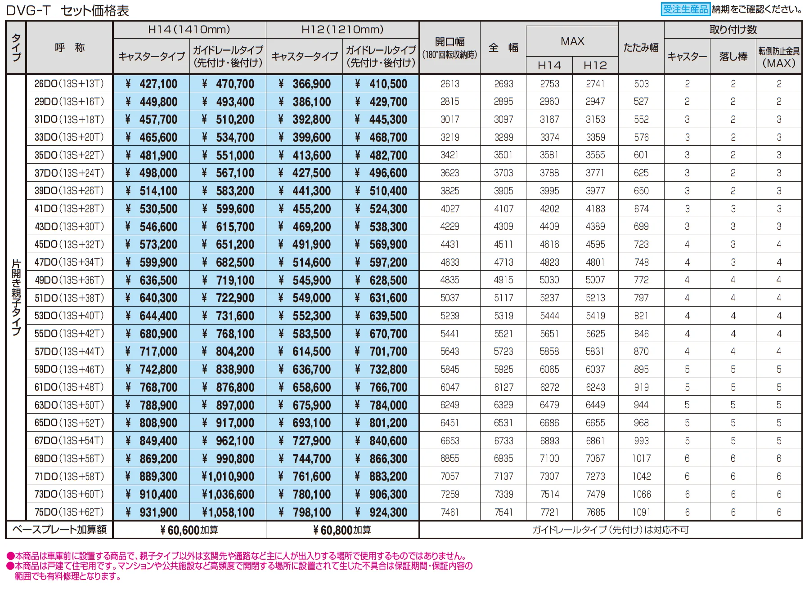This screenshot has width=809, height=593.
Task: Click the price "¥768,100"
Action: coord(228,334)
